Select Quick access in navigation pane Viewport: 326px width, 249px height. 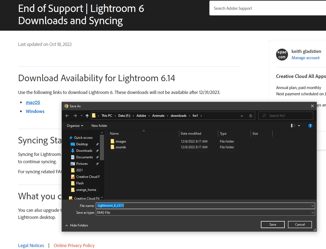[81, 138]
